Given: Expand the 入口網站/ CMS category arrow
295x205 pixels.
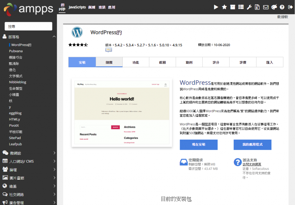Looking at the screenshot, I should coord(54,161).
